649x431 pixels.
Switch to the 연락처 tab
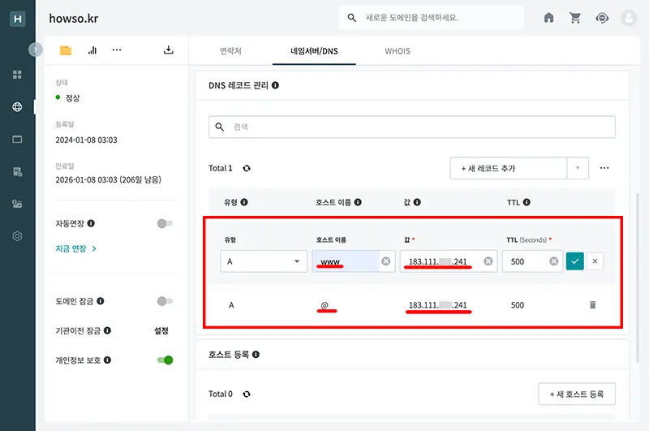[x=230, y=51]
